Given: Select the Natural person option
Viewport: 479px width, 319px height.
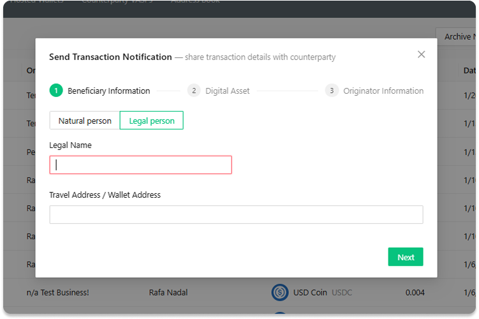Looking at the screenshot, I should 85,121.
